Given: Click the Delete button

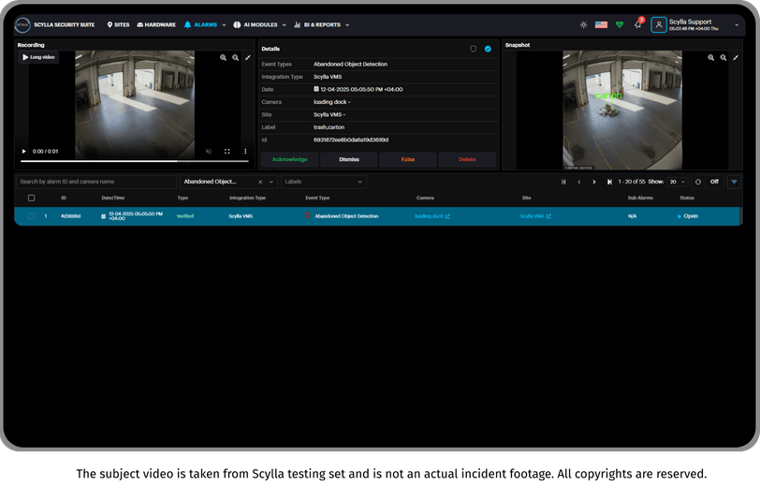Looking at the screenshot, I should [x=467, y=159].
